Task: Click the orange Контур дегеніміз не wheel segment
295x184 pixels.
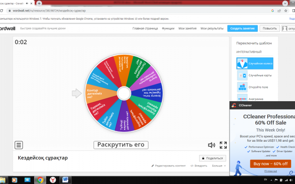Action: tap(97, 94)
